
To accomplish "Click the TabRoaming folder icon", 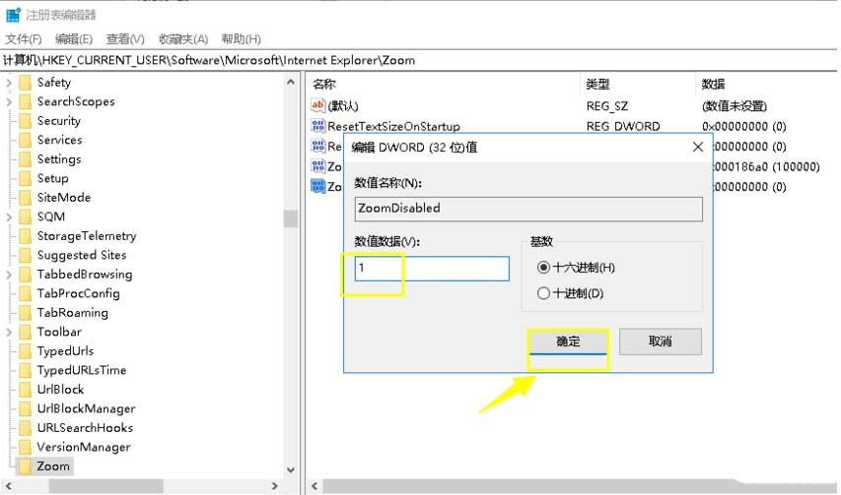I will 25,313.
